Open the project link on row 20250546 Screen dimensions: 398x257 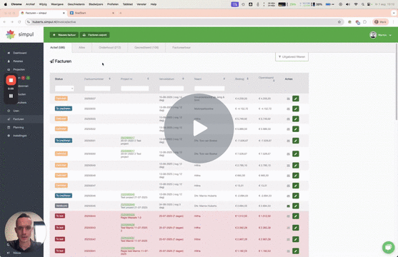tap(128, 194)
